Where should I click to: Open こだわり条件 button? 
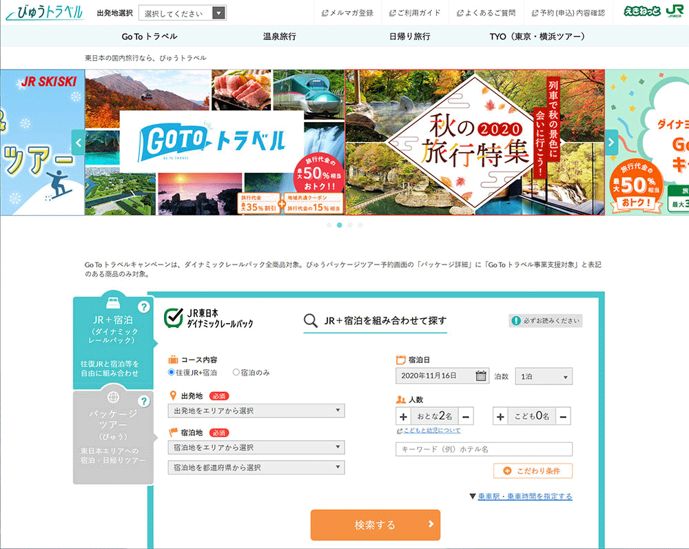coord(533,471)
